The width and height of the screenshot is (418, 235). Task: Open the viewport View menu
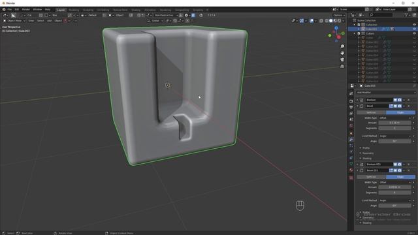click(x=31, y=20)
